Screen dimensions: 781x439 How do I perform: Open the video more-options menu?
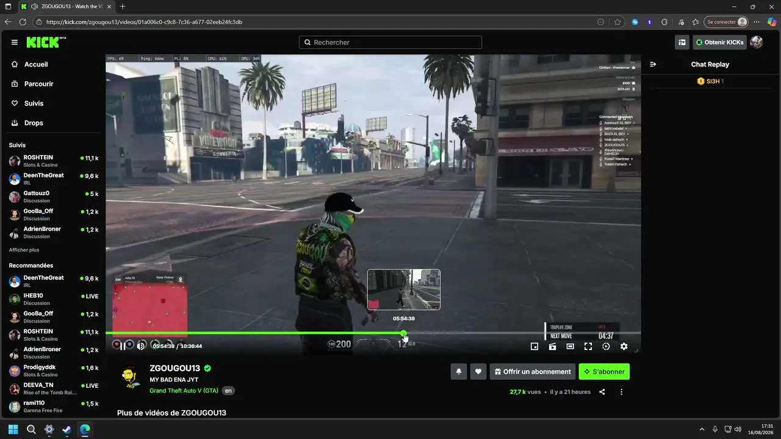coord(622,392)
